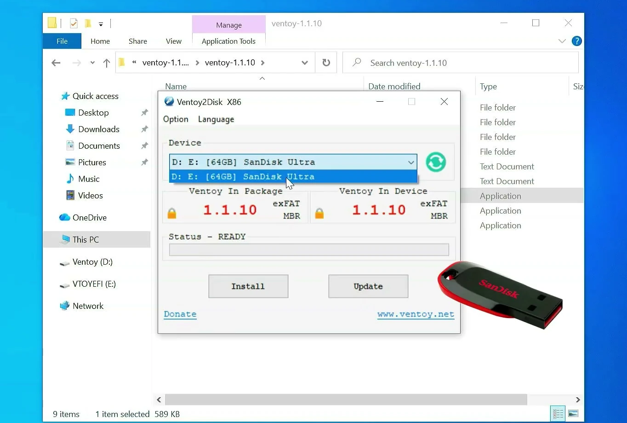Viewport: 627px width, 423px height.
Task: Open the customize quick access toolbar dropdown
Action: click(x=101, y=24)
